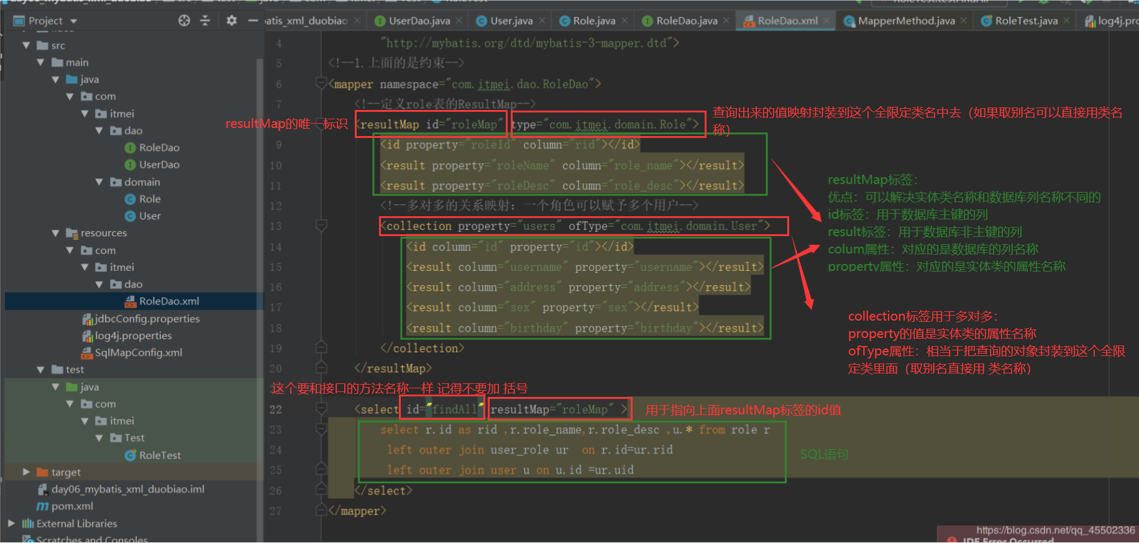Collapse the java folder under main
Screen dimensions: 1139x543
click(x=55, y=80)
